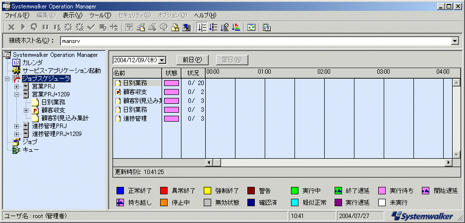Collapse the 営業PRJ+1209 tree node
This screenshot has height=223, width=465.
pos(17,94)
